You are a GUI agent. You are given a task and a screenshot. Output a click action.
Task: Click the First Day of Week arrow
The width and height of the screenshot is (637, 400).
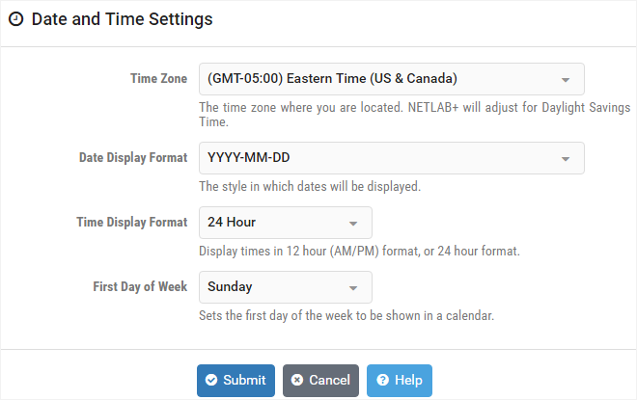pyautogui.click(x=353, y=287)
